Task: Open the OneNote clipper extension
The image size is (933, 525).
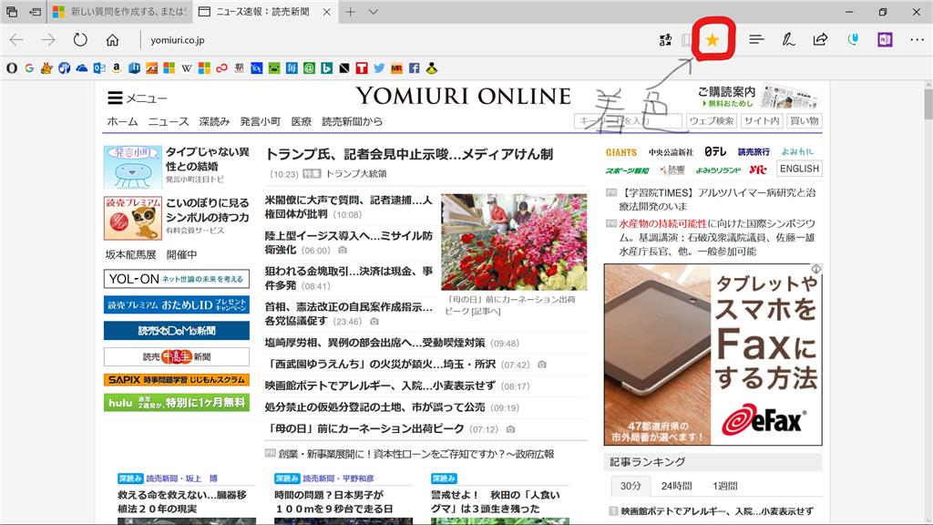Action: pyautogui.click(x=885, y=40)
